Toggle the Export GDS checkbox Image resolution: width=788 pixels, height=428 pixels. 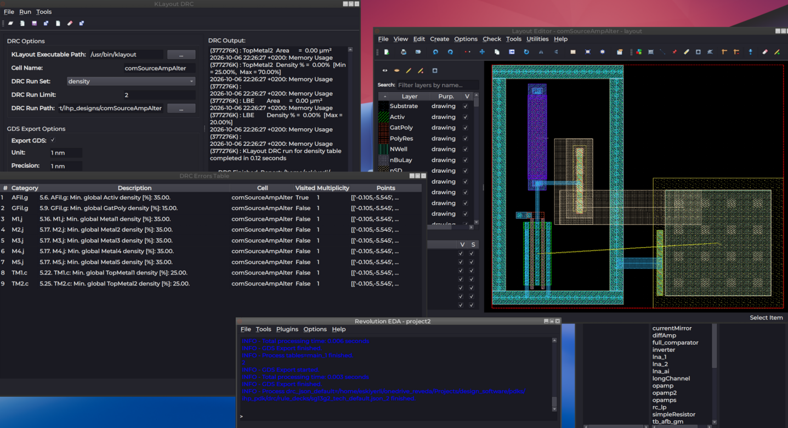click(53, 140)
